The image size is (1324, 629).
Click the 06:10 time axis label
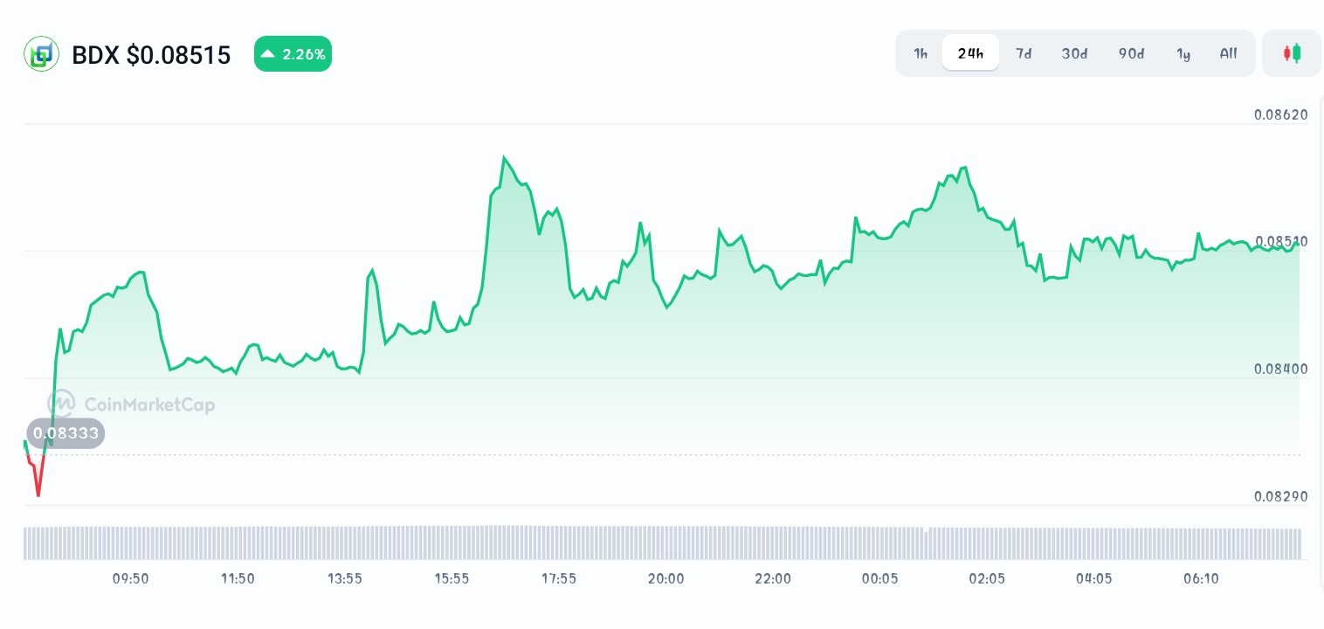tap(1201, 578)
